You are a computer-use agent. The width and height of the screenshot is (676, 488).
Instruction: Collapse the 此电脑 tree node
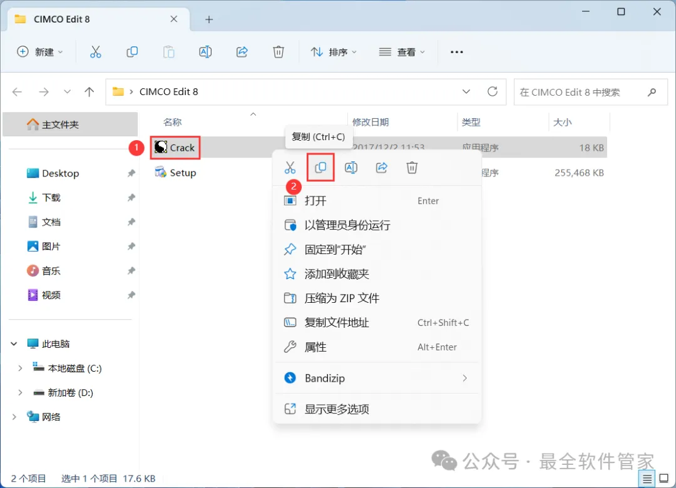click(14, 344)
